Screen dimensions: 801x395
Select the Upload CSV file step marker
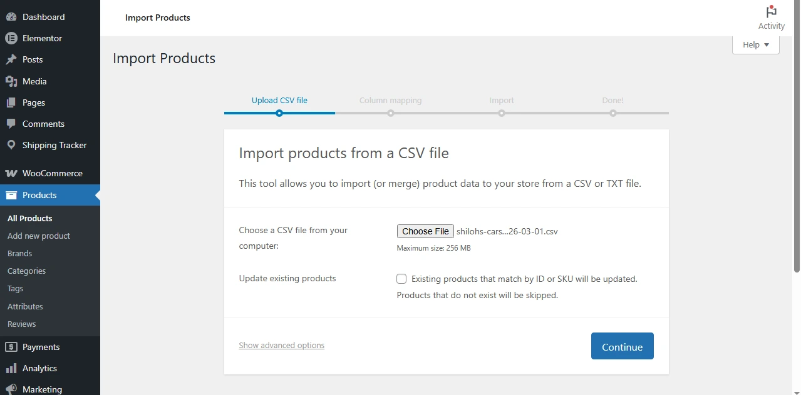click(279, 113)
